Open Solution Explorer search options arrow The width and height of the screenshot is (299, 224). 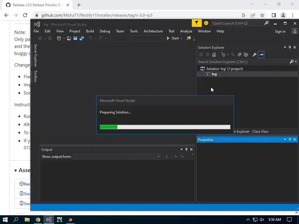pyautogui.click(x=296, y=62)
